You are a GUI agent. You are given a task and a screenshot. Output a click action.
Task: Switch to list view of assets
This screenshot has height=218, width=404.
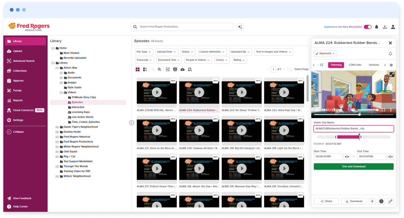(145, 69)
